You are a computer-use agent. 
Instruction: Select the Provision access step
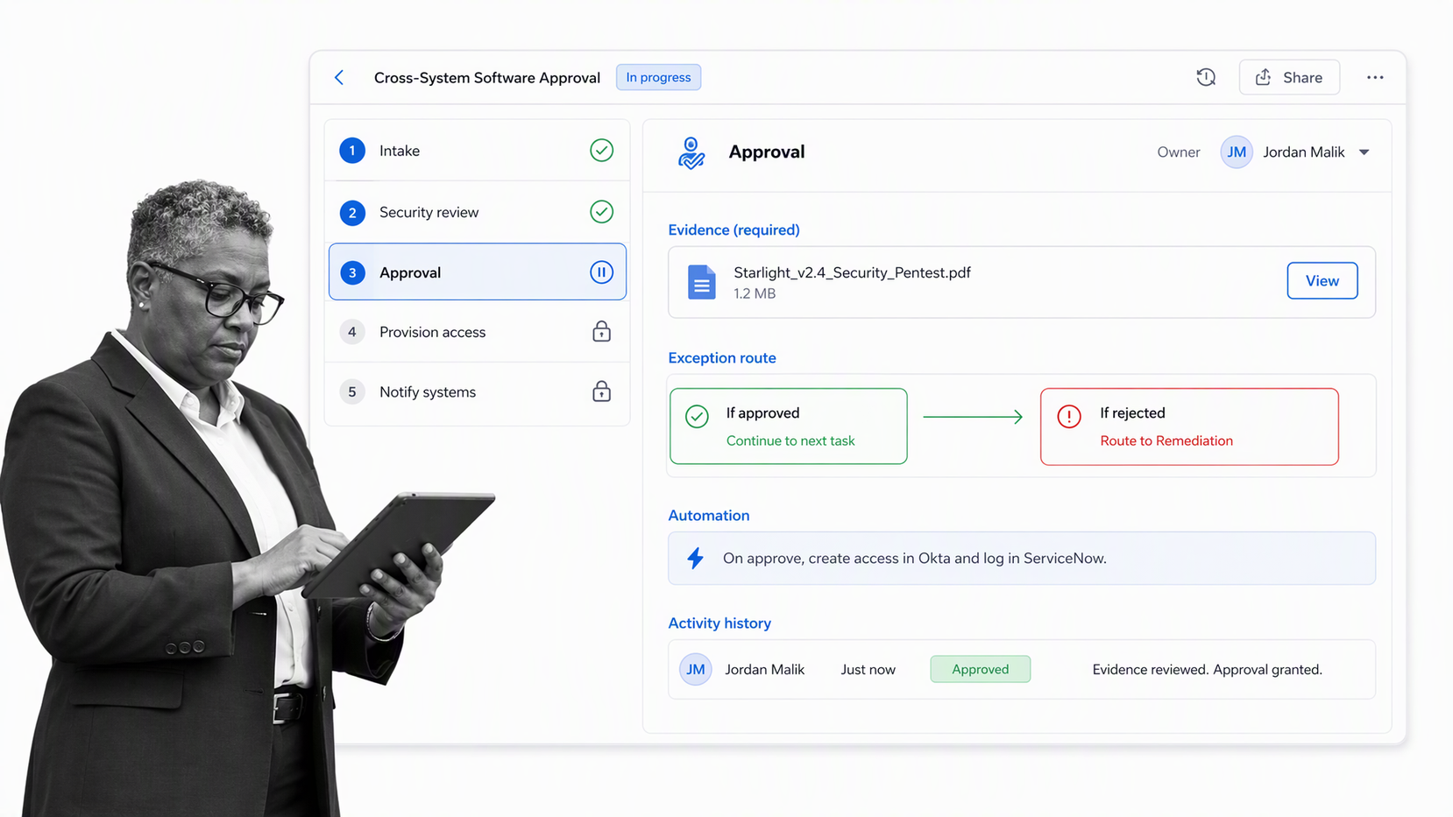[x=478, y=332]
